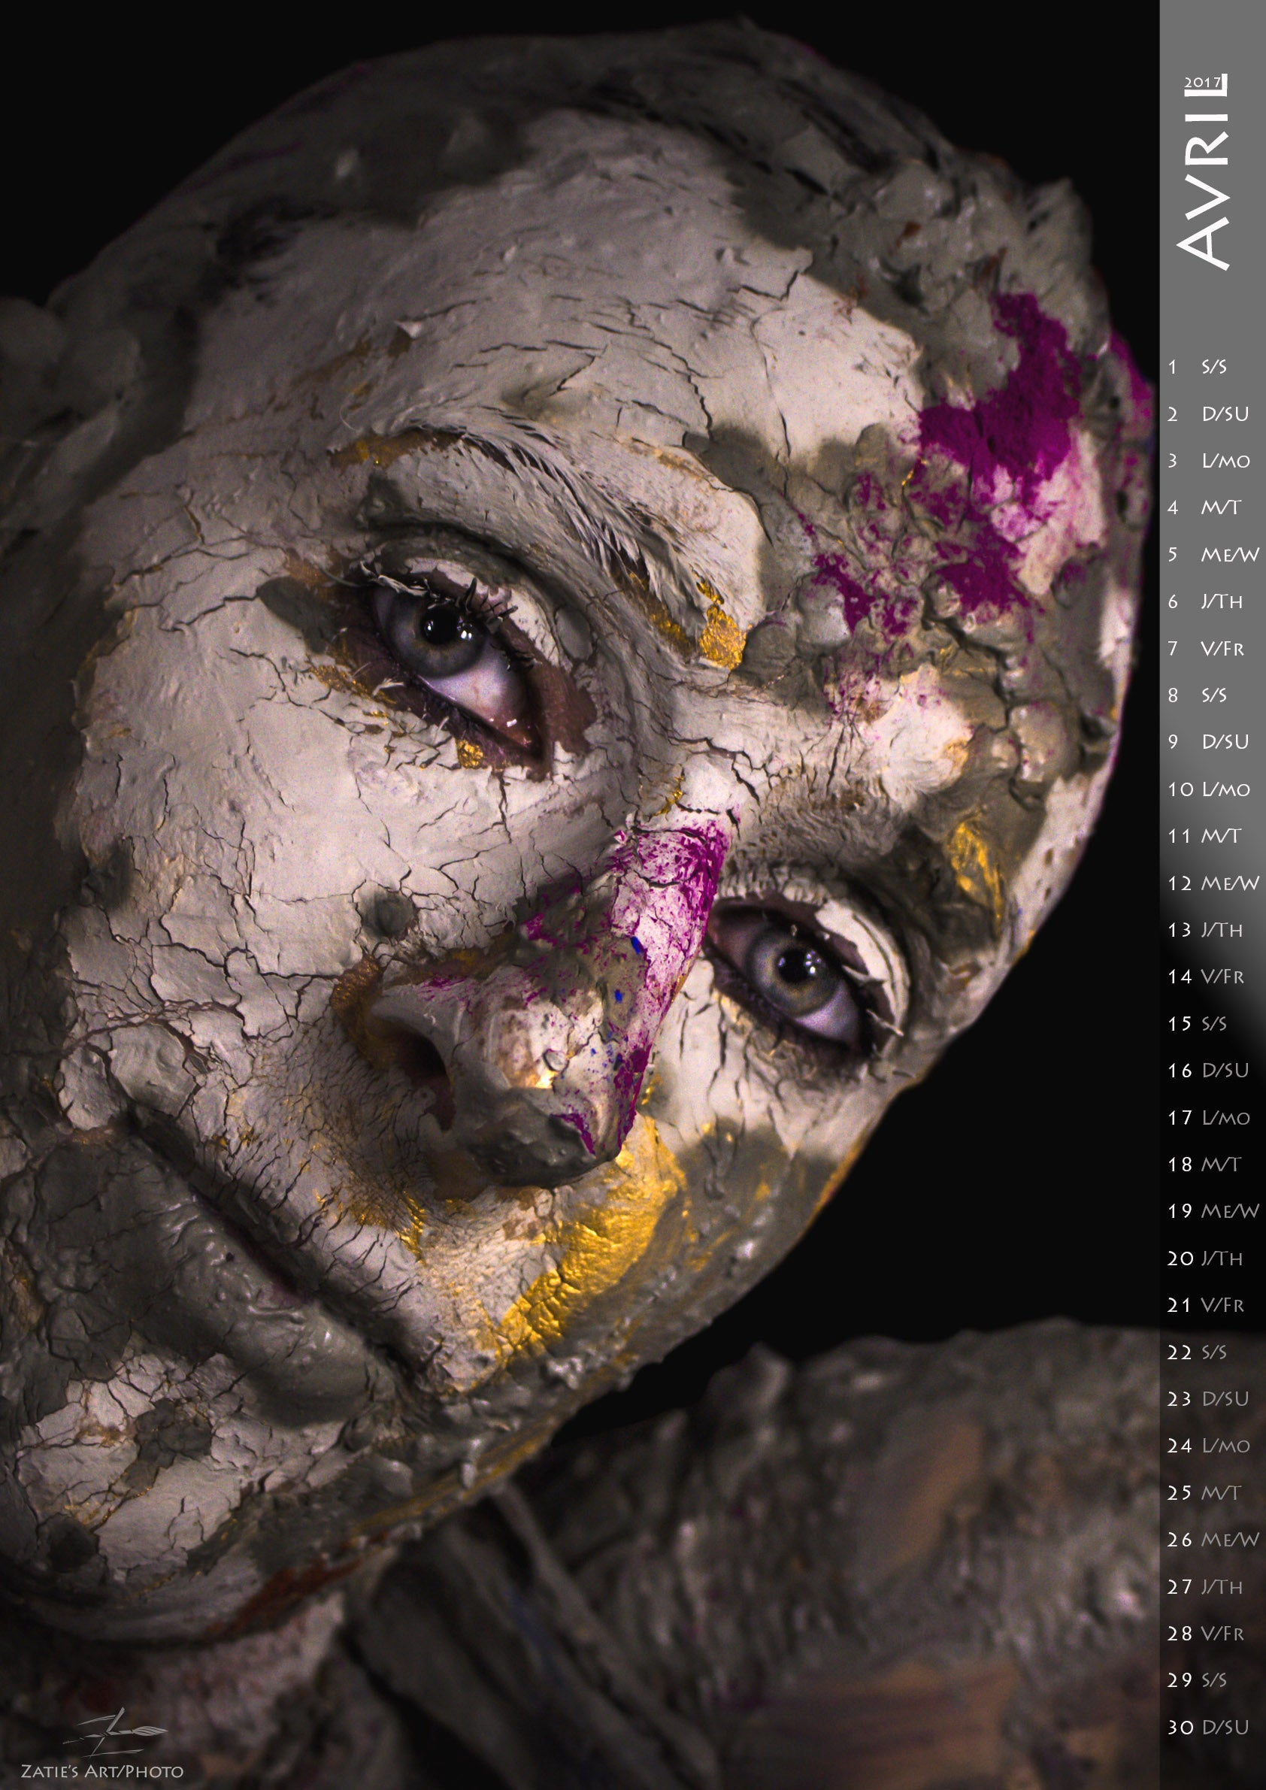This screenshot has width=1266, height=1790.
Task: Select date 28 V/Fr
Action: [1205, 1634]
